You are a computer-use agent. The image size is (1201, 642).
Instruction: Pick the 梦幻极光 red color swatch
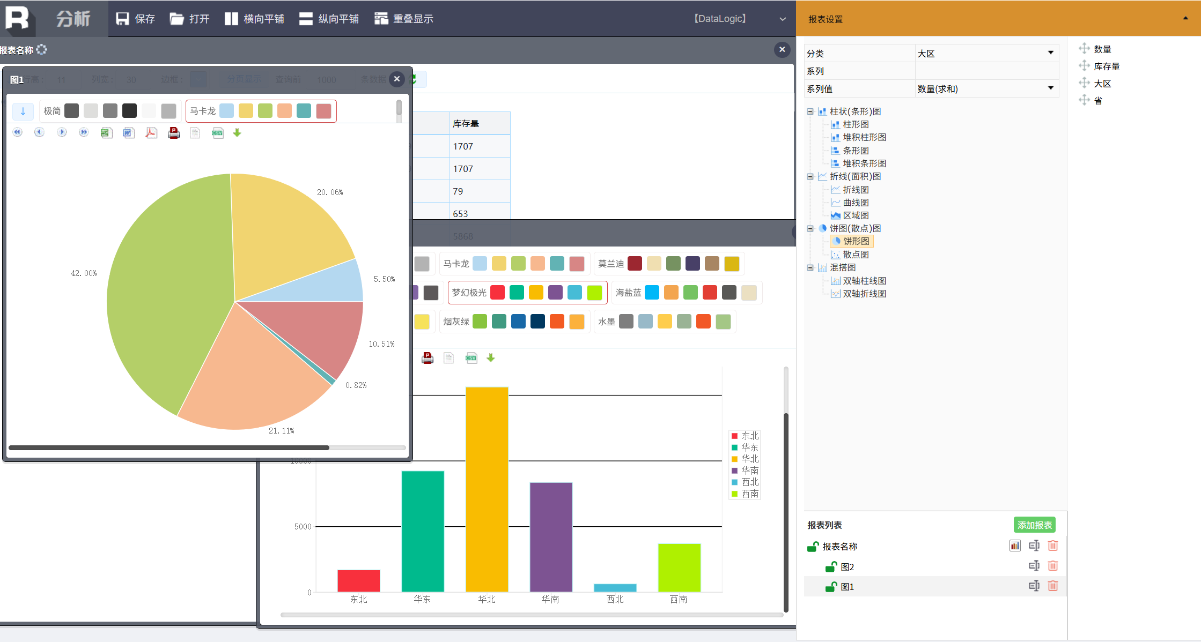coord(497,293)
